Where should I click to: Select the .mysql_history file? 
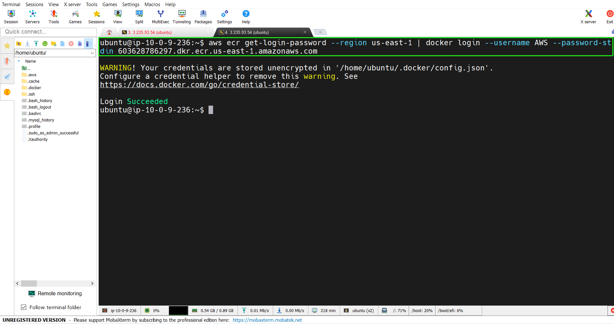pos(38,120)
